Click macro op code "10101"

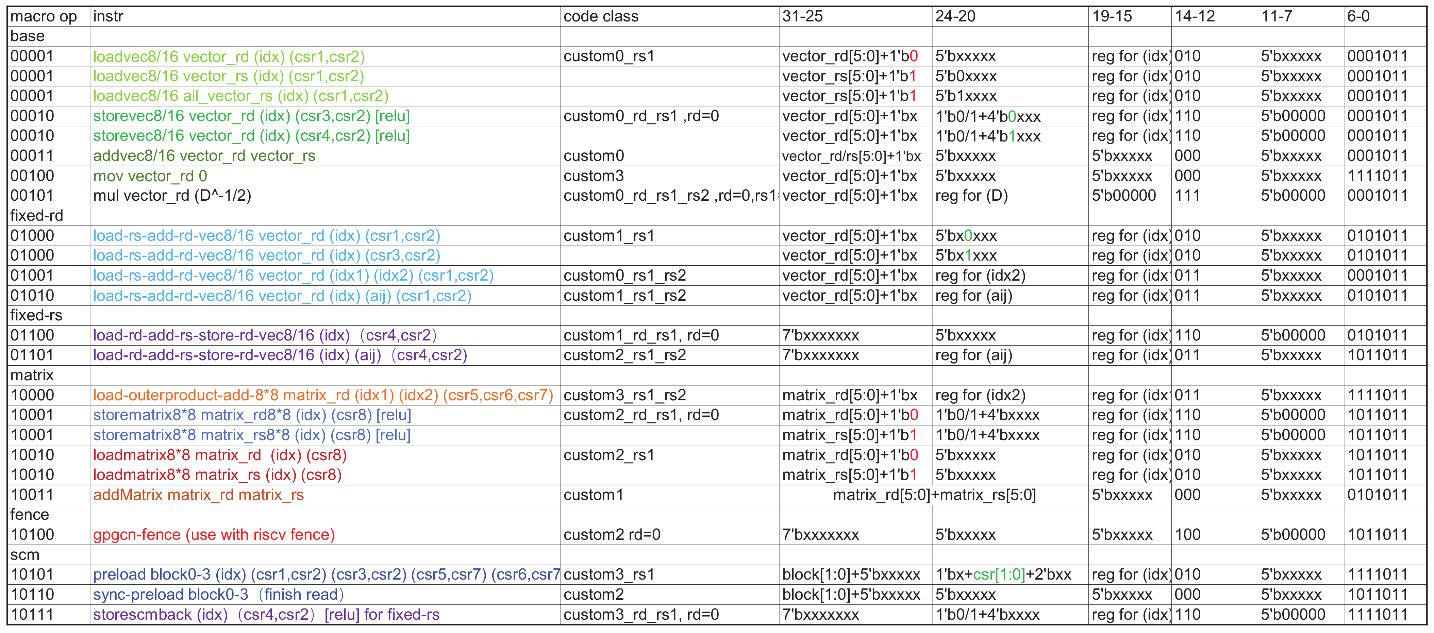32,575
